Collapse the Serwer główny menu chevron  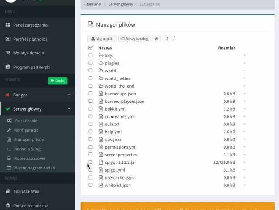click(x=69, y=109)
